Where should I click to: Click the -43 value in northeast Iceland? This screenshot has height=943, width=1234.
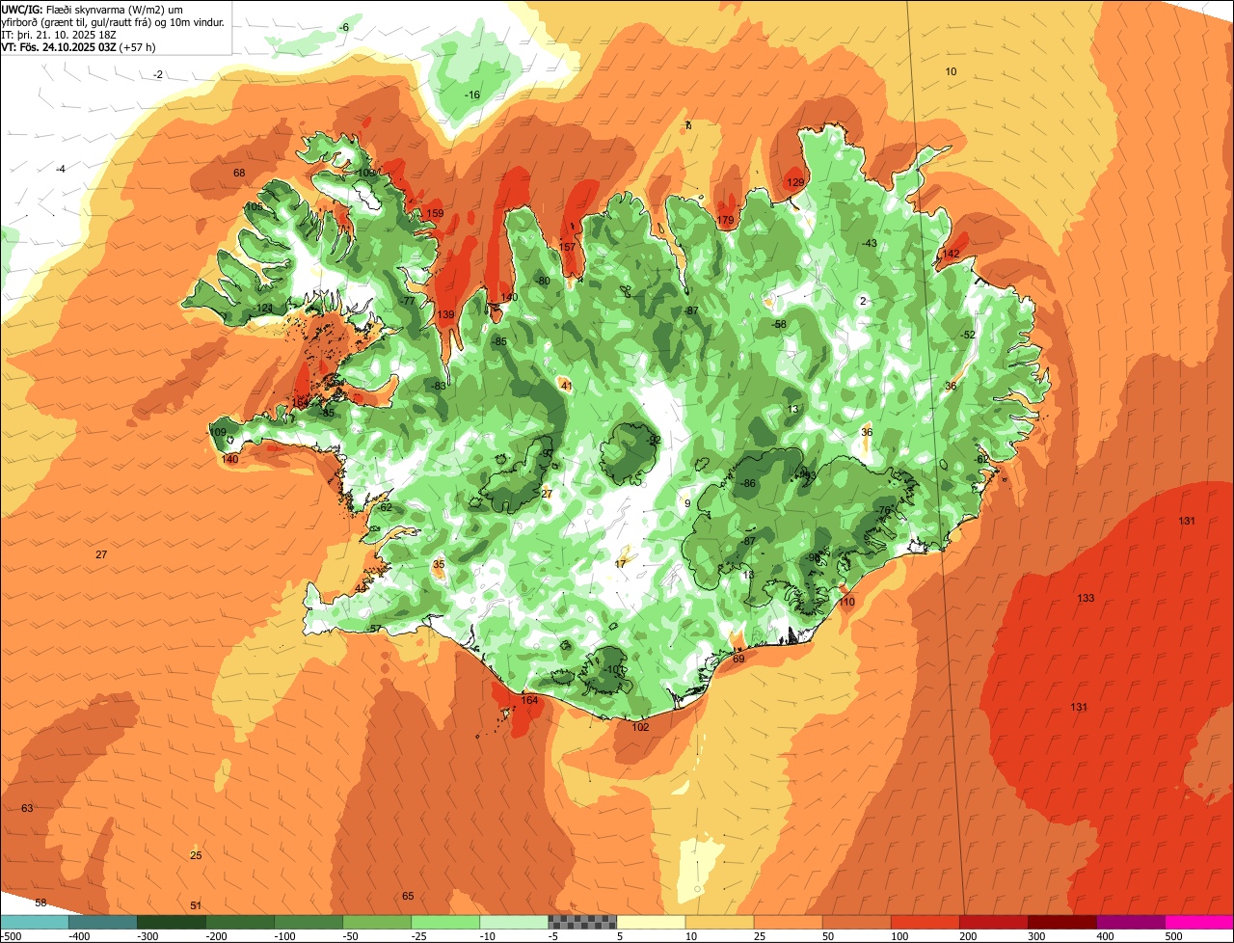(x=870, y=243)
